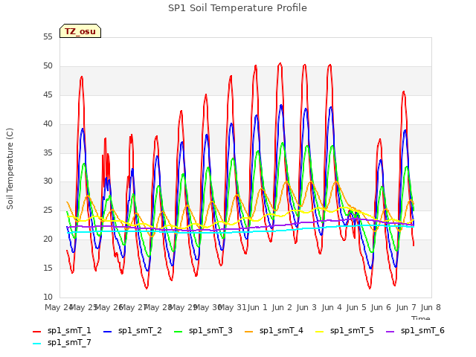
Task: Click green swatch beside sp1_smT_3
Action: (178, 332)
